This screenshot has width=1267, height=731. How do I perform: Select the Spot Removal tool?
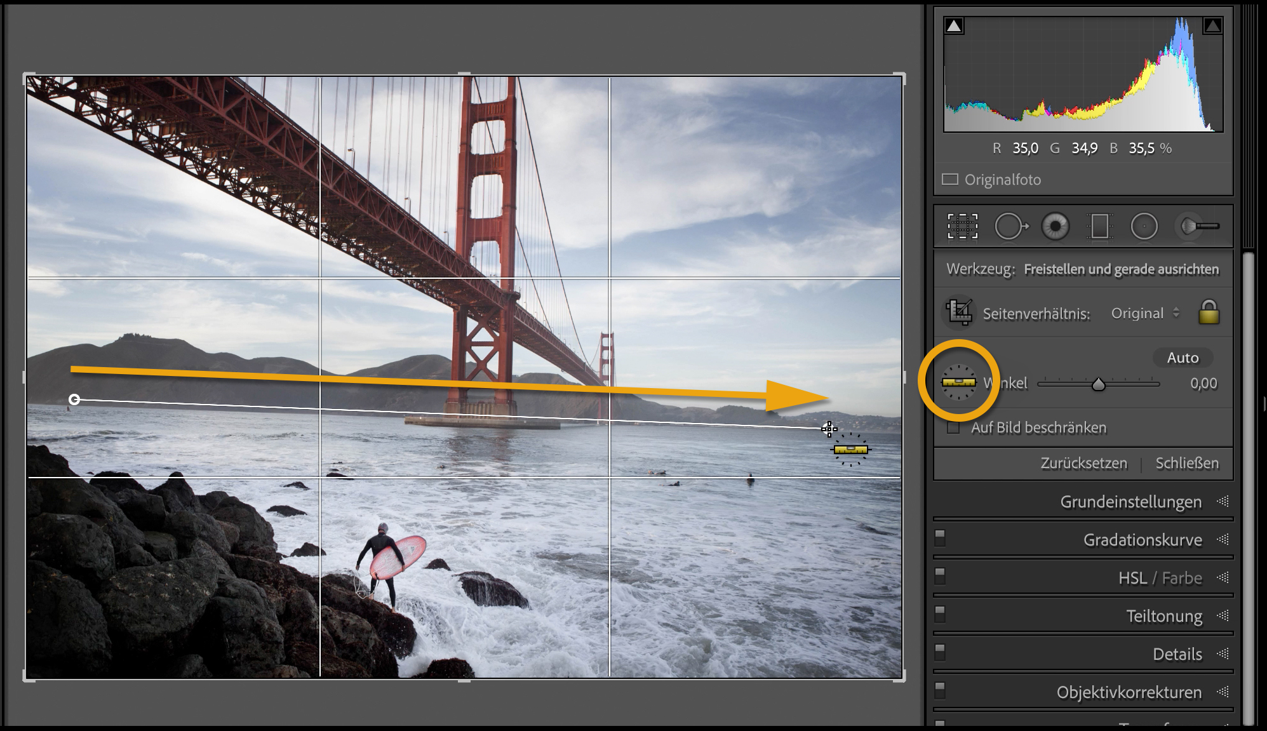(x=1010, y=226)
